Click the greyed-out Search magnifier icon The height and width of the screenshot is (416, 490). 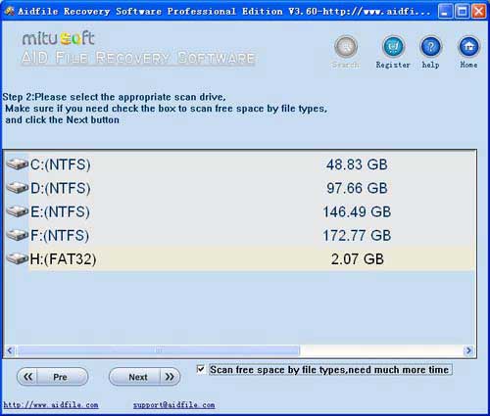tap(346, 47)
